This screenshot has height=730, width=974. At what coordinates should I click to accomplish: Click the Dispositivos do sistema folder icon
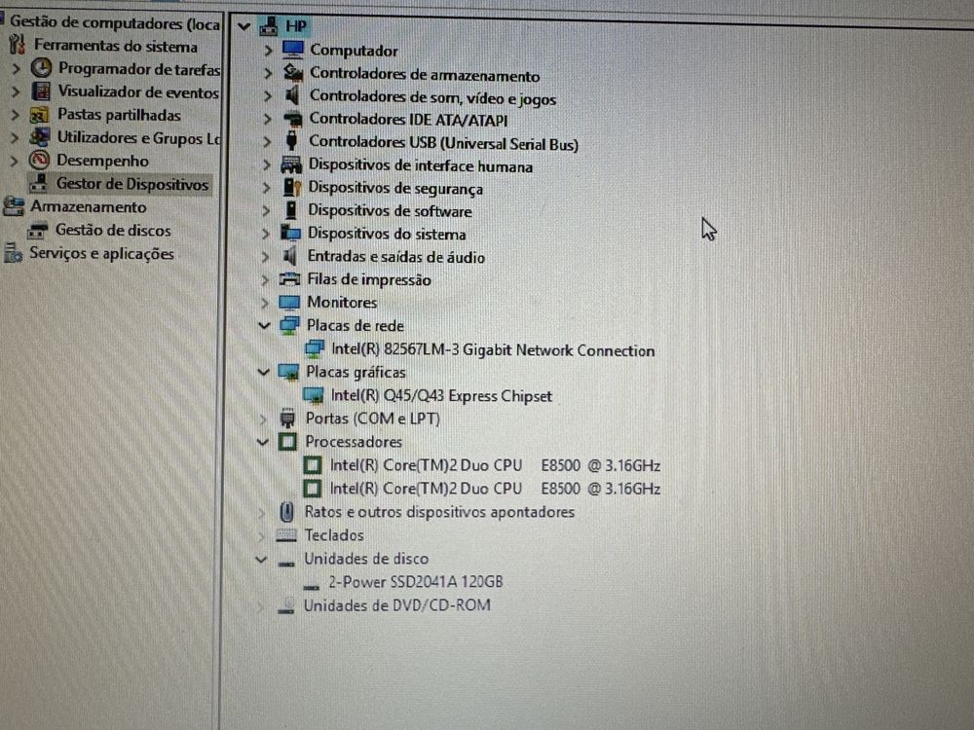coord(290,233)
